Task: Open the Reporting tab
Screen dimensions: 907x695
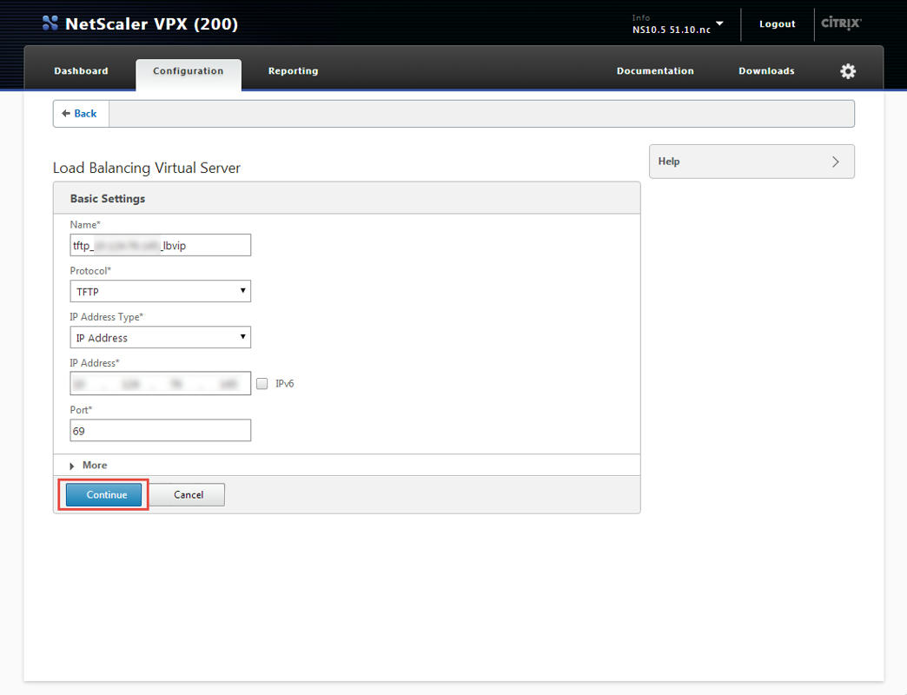Action: (293, 71)
